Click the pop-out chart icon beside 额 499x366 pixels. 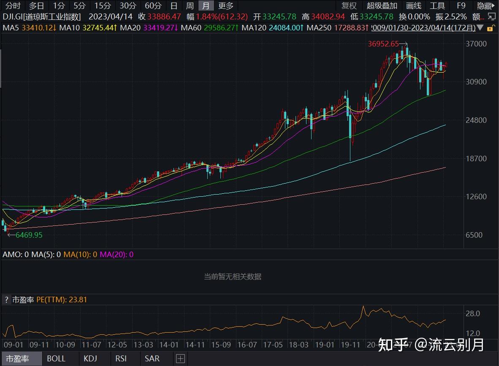coord(491,16)
